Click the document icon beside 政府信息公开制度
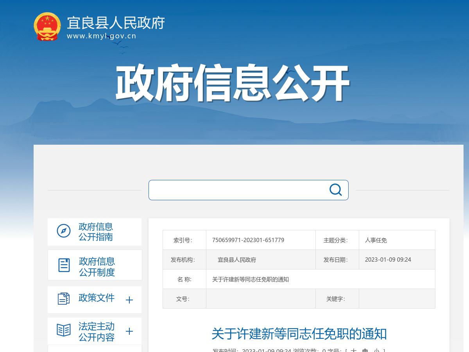The height and width of the screenshot is (352, 469). click(64, 264)
